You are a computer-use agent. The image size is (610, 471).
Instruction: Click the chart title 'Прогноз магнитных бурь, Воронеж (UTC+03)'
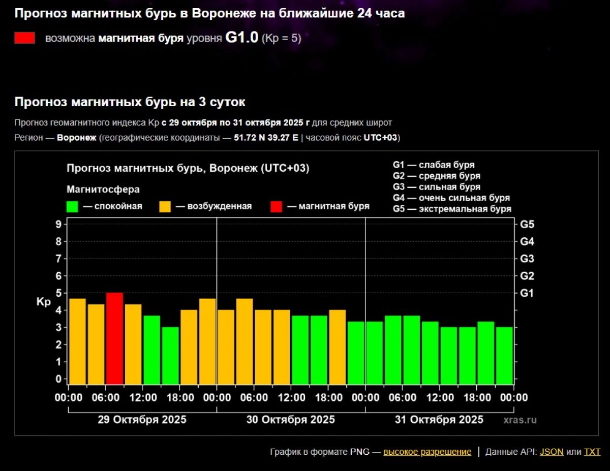[188, 168]
